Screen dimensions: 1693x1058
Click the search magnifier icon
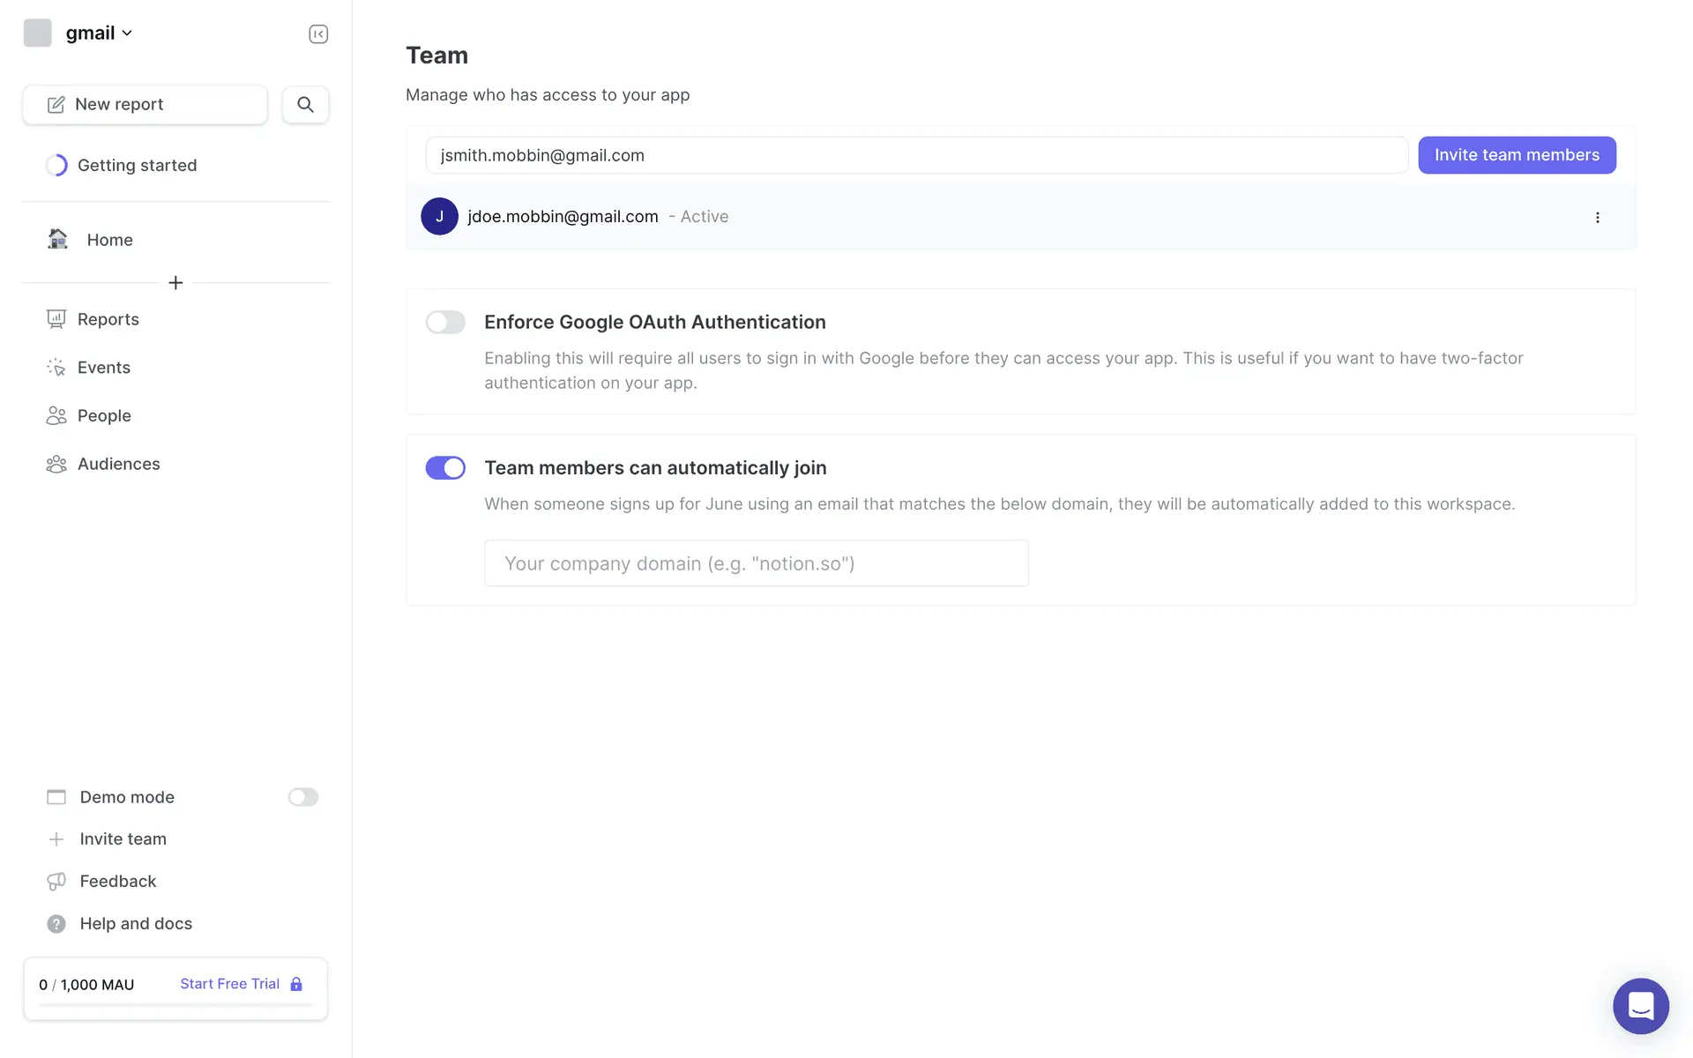coord(305,105)
